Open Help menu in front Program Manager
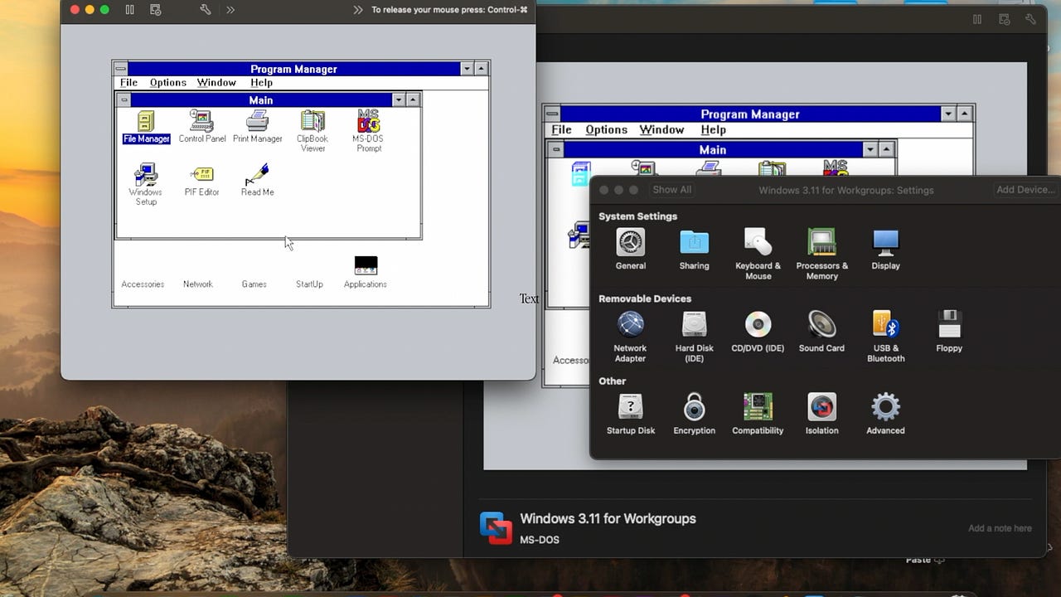The width and height of the screenshot is (1061, 597). pyautogui.click(x=261, y=83)
